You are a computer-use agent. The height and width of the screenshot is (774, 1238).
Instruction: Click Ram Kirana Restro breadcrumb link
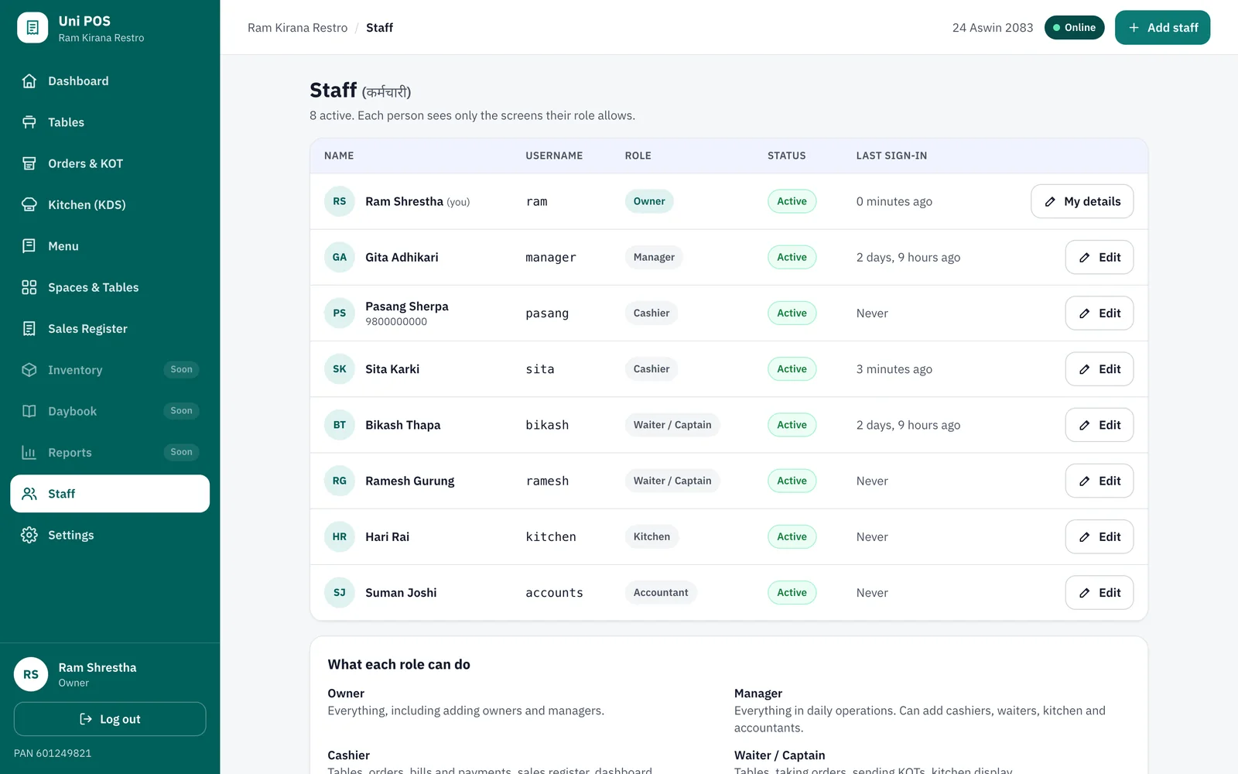pos(297,28)
